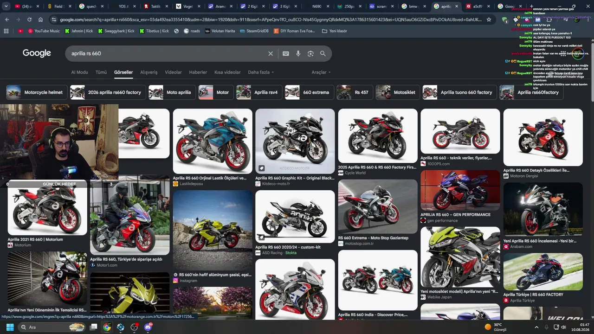
Task: Open the YouTube bookmark icon
Action: [20, 31]
